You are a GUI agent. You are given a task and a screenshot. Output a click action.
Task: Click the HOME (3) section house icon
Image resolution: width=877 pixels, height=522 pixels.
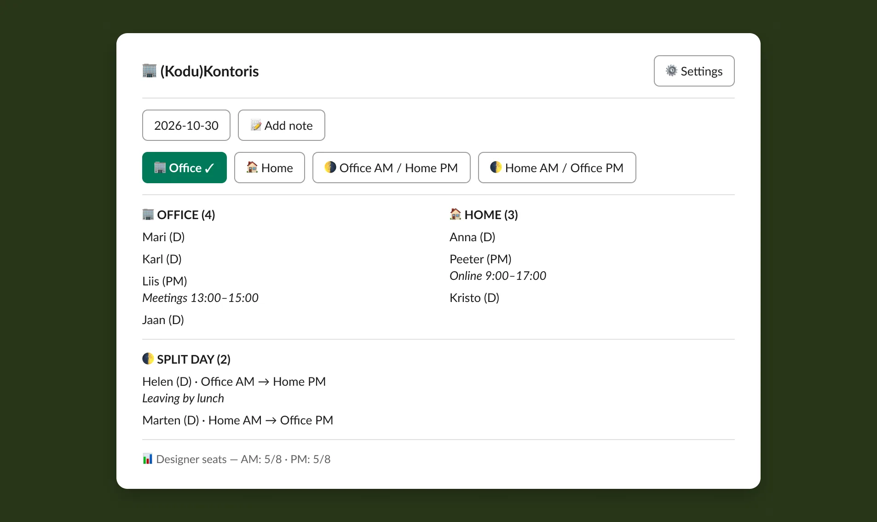pyautogui.click(x=456, y=215)
